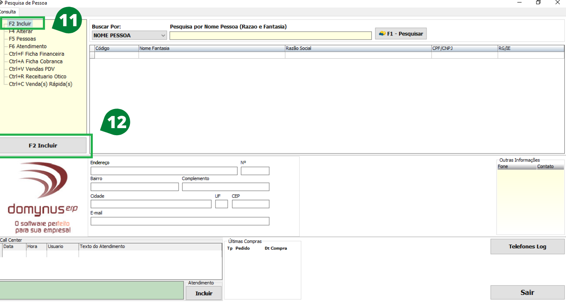This screenshot has height=302, width=566.
Task: Click the Contato column header
Action: point(550,166)
